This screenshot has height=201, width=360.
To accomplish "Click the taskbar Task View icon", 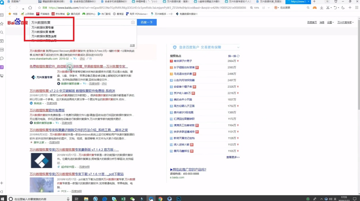I will (77, 199).
